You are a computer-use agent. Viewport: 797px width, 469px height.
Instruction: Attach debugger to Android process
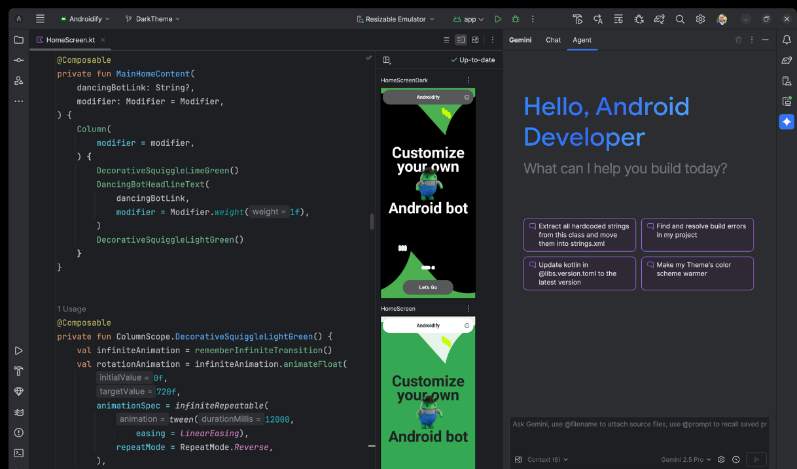[x=639, y=19]
